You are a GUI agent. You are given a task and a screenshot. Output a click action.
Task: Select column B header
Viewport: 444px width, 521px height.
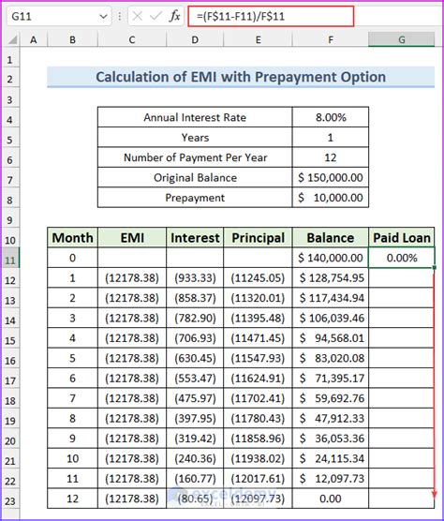(72, 40)
